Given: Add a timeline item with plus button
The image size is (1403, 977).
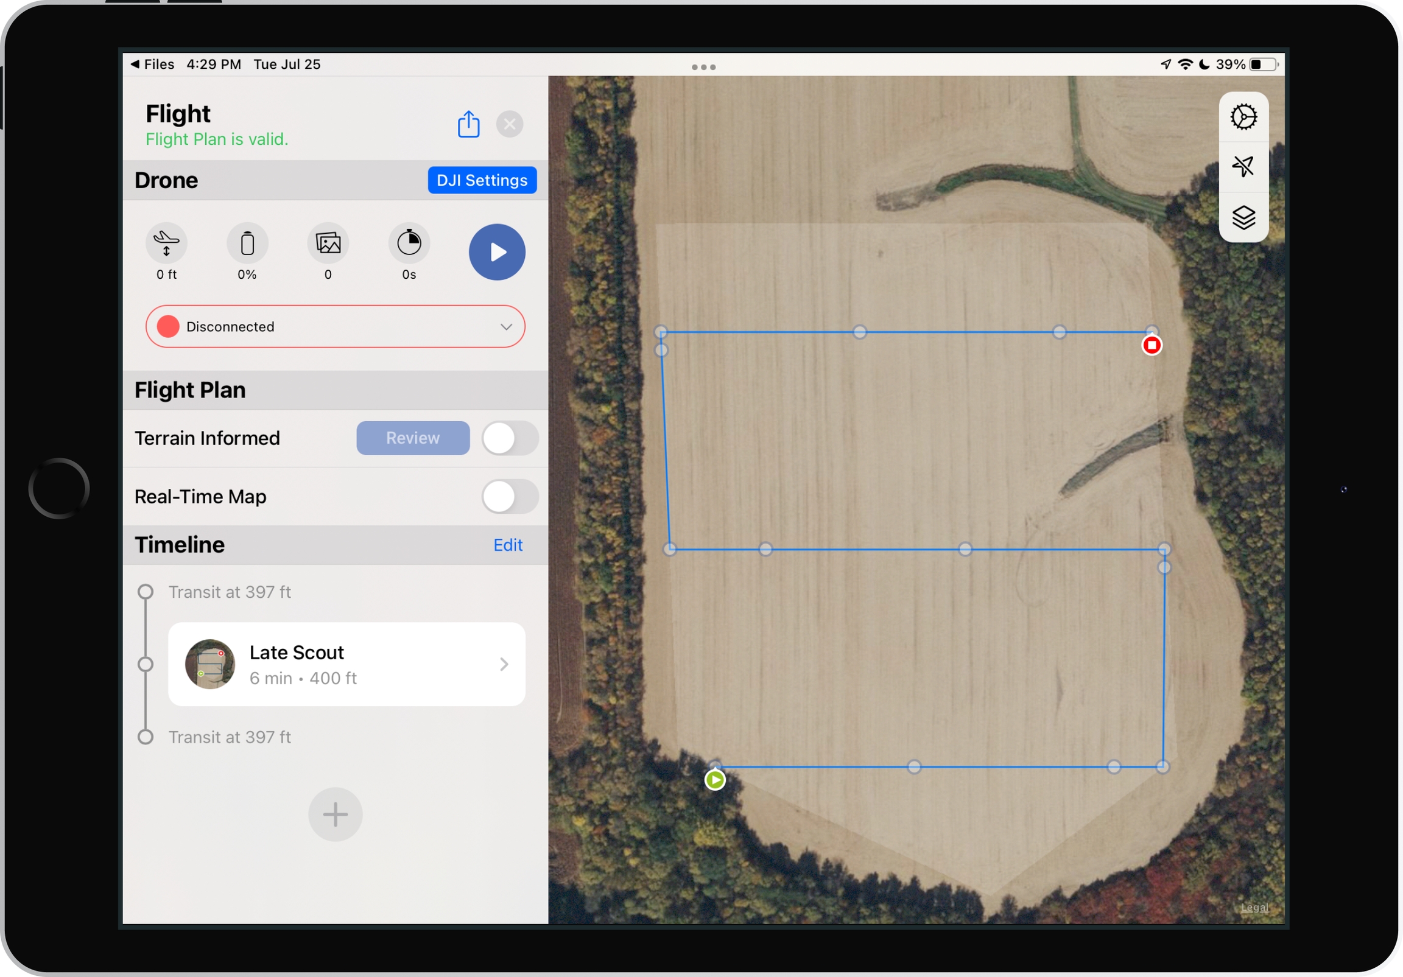Looking at the screenshot, I should (335, 814).
